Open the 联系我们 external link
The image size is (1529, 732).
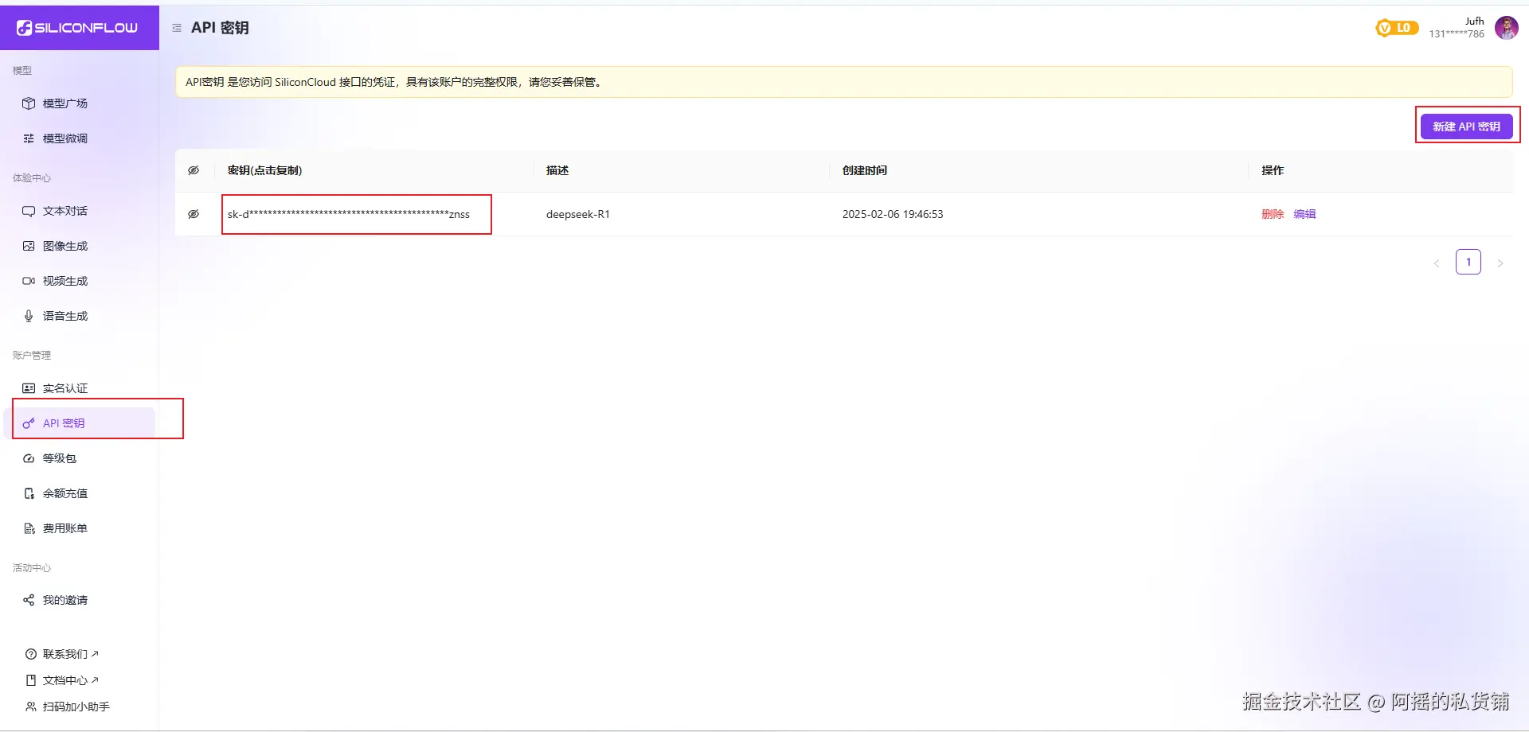(62, 654)
